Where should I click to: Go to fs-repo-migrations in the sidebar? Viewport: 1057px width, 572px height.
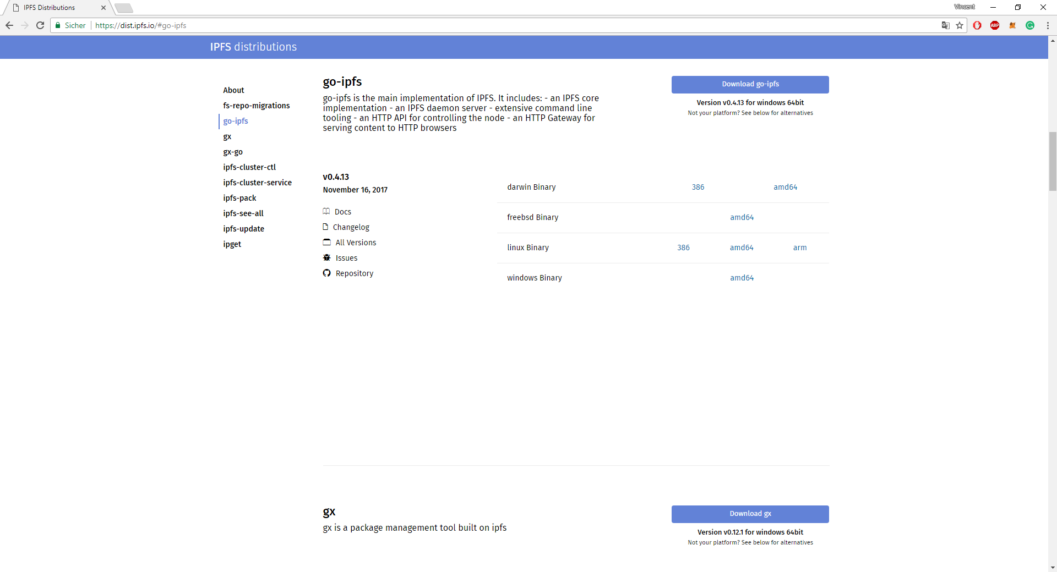[257, 106]
